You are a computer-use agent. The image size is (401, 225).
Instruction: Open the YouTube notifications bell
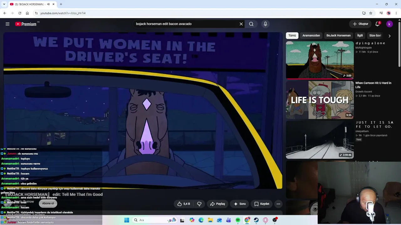point(378,24)
